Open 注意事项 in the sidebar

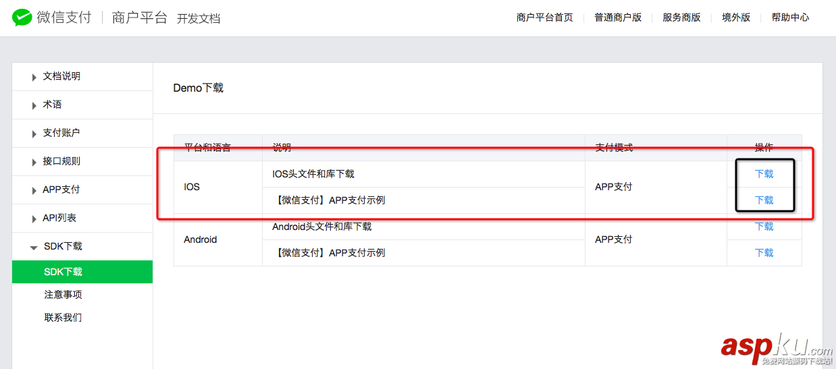pyautogui.click(x=63, y=295)
